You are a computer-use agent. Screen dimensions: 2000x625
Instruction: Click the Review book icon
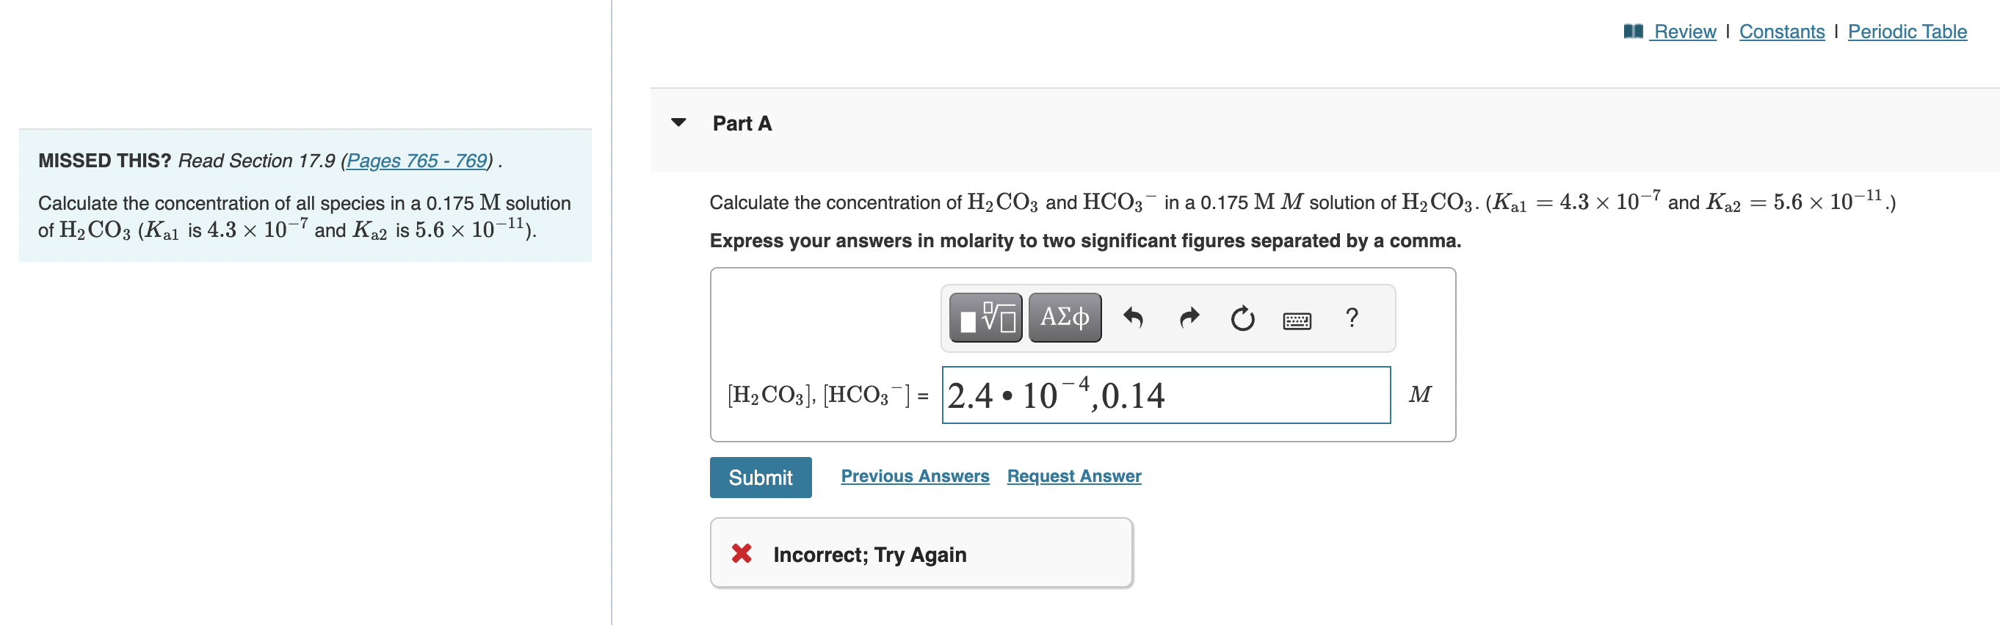pyautogui.click(x=1632, y=31)
